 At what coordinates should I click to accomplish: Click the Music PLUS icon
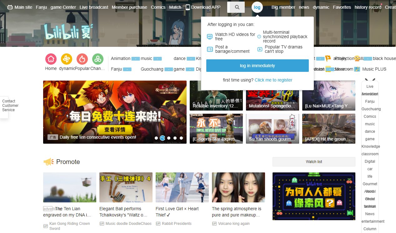click(357, 69)
